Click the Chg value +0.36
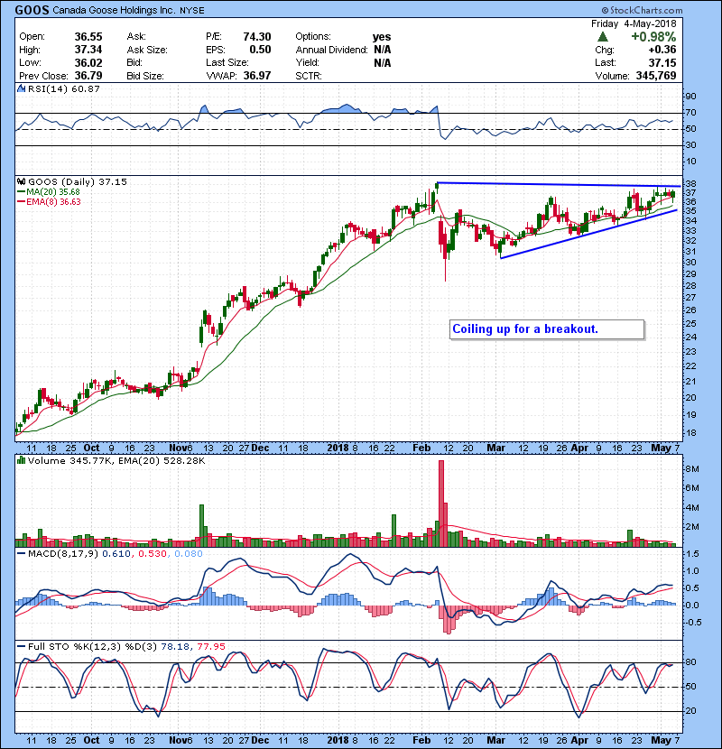The image size is (722, 749). (x=662, y=50)
